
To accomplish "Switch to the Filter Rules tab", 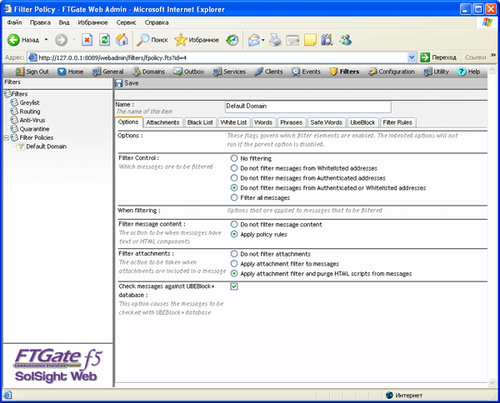I will (x=397, y=122).
